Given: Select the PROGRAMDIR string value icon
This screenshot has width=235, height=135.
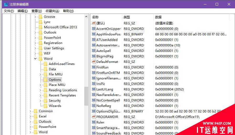Looking at the screenshot, I should pos(94,117).
